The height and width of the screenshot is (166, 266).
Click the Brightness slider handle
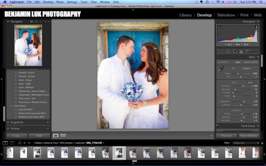click(244, 101)
